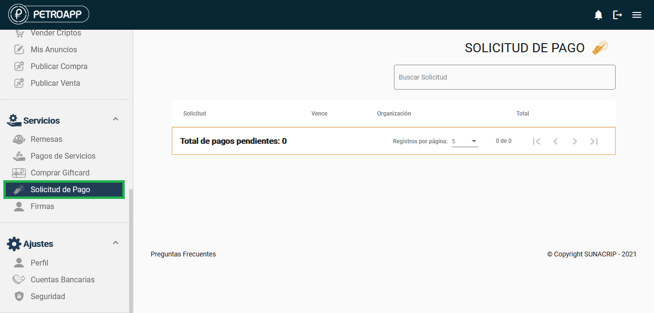Click 'Copyright SUNACRIP - 2021' footer text
Image resolution: width=654 pixels, height=313 pixels.
[592, 254]
